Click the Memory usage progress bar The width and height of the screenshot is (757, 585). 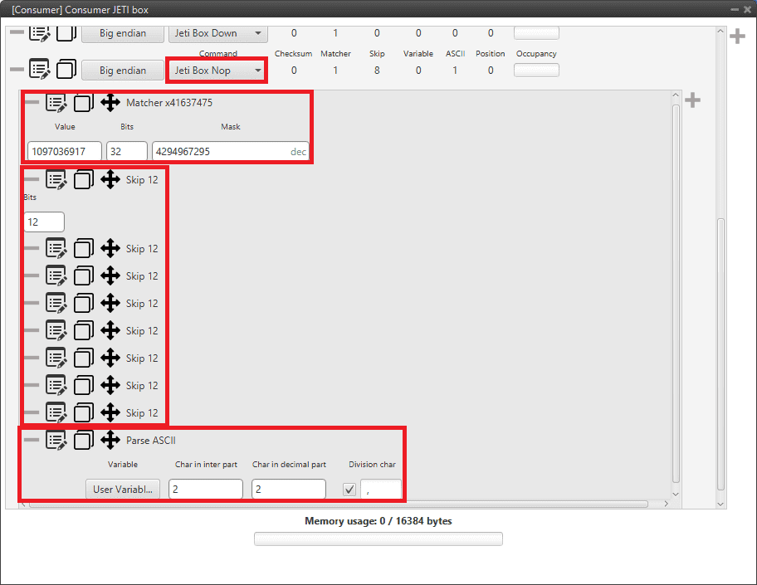(x=378, y=539)
